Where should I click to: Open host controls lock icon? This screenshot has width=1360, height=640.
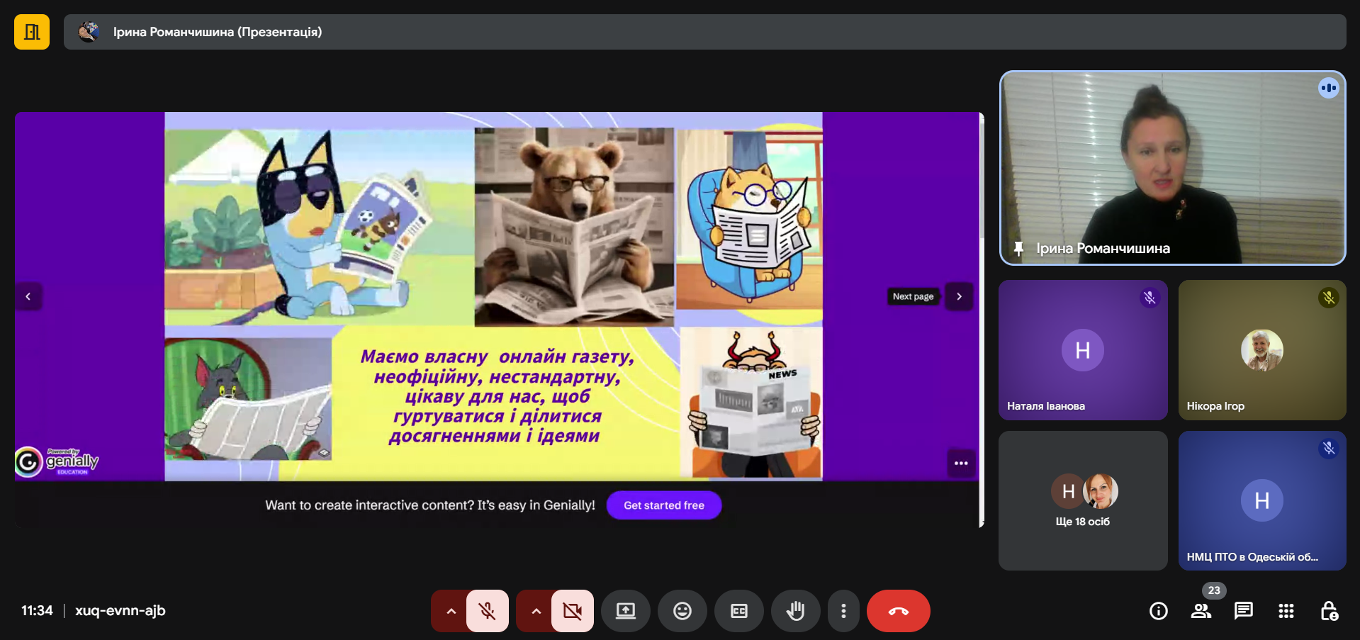(1329, 611)
